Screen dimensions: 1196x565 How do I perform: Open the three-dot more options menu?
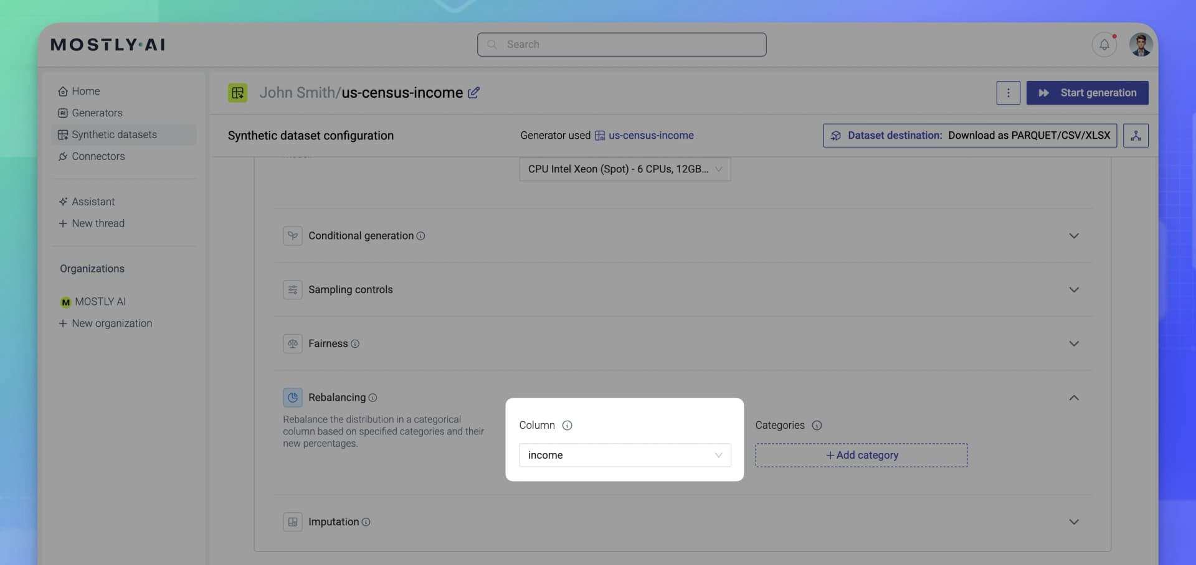click(1008, 93)
